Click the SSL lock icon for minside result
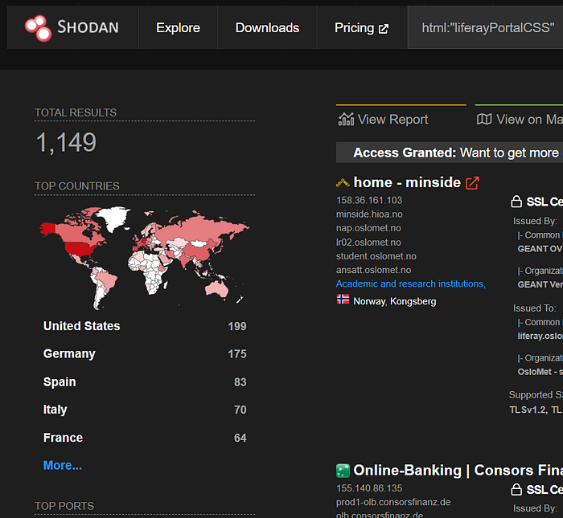The image size is (563, 518). 516,202
